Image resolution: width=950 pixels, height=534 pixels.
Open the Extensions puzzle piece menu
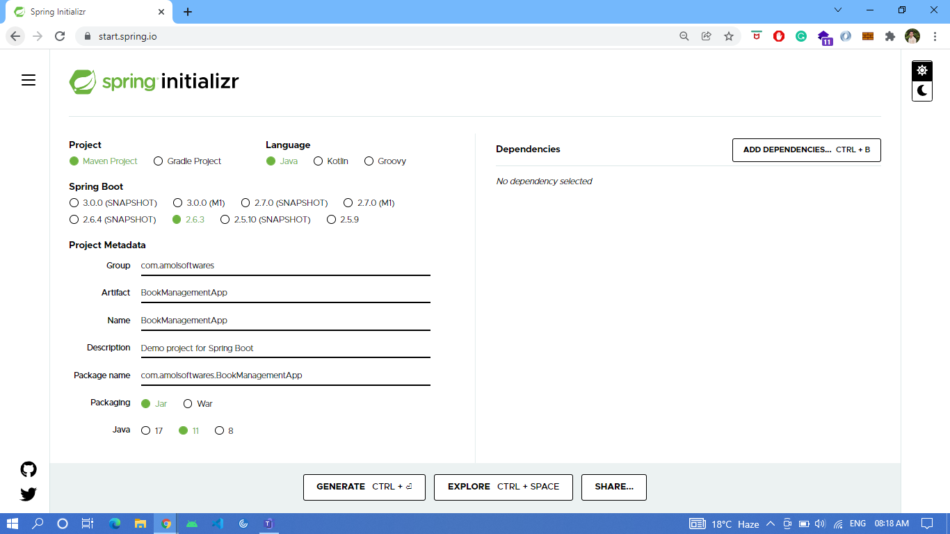[890, 36]
